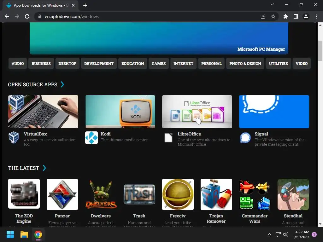Viewport: 323px width, 242px height.
Task: Open the Utilities category
Action: coord(278,64)
